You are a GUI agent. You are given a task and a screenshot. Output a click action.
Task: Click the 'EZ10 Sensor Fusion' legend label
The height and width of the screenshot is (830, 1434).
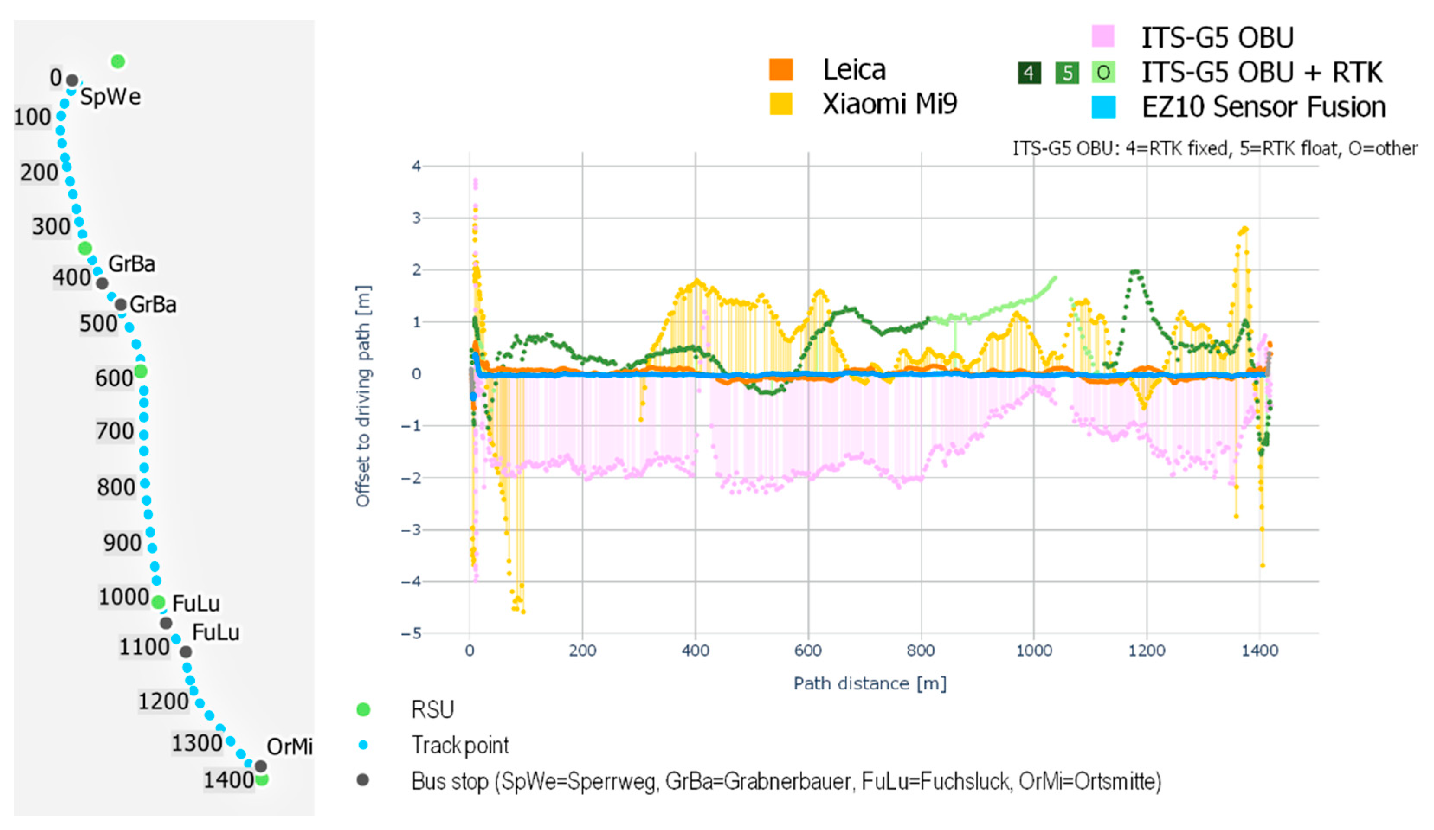tap(1263, 107)
